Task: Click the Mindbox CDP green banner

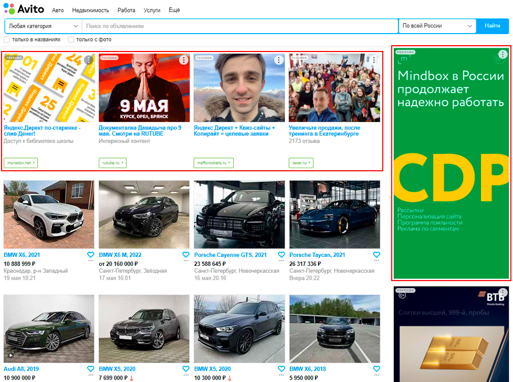Action: click(x=451, y=163)
